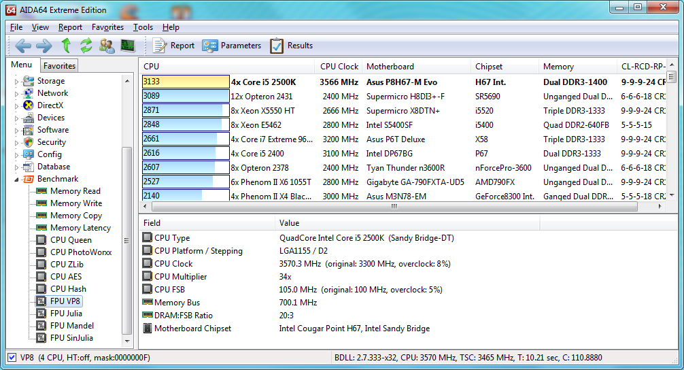
Task: Click the Storage icon in the tree
Action: pos(29,81)
